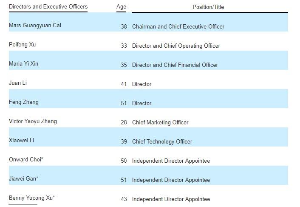
Task: Select the Chairman and Chief Executive Officer title
Action: coord(178,27)
